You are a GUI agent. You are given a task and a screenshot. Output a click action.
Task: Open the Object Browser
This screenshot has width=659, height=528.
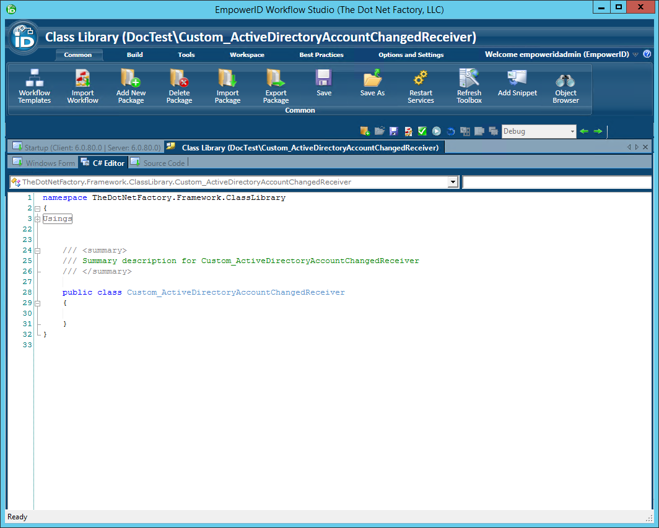(x=565, y=85)
